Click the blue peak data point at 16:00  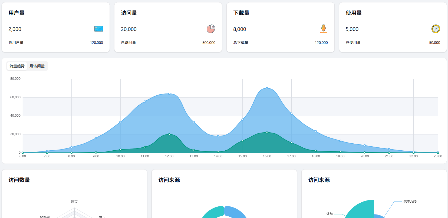(x=267, y=88)
